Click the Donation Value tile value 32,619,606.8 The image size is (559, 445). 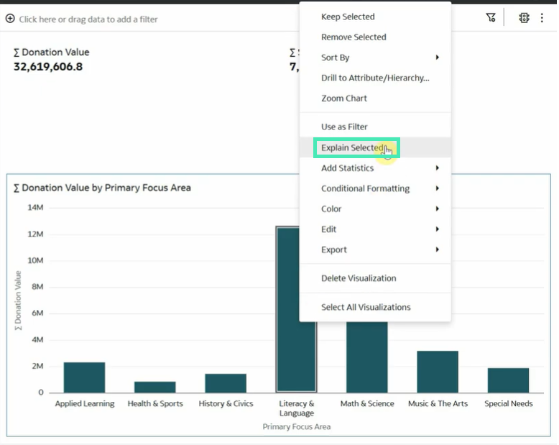[x=48, y=67]
